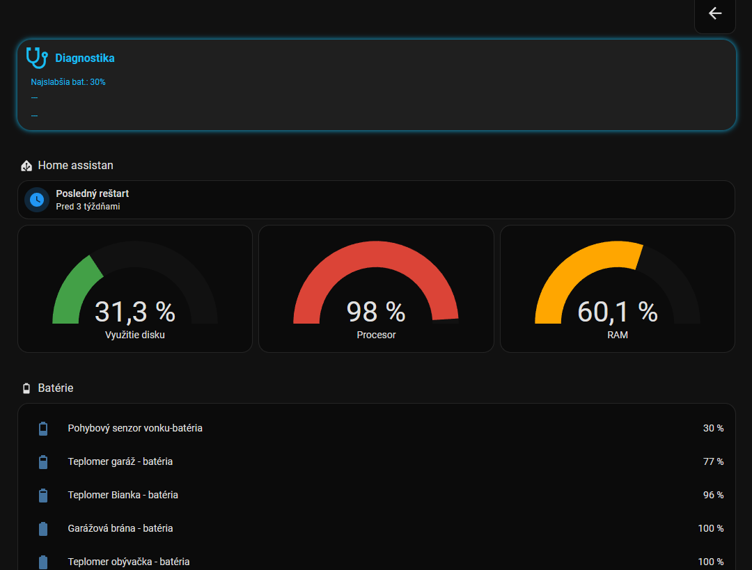Click the clock icon beside Posledný reštart

coord(36,200)
